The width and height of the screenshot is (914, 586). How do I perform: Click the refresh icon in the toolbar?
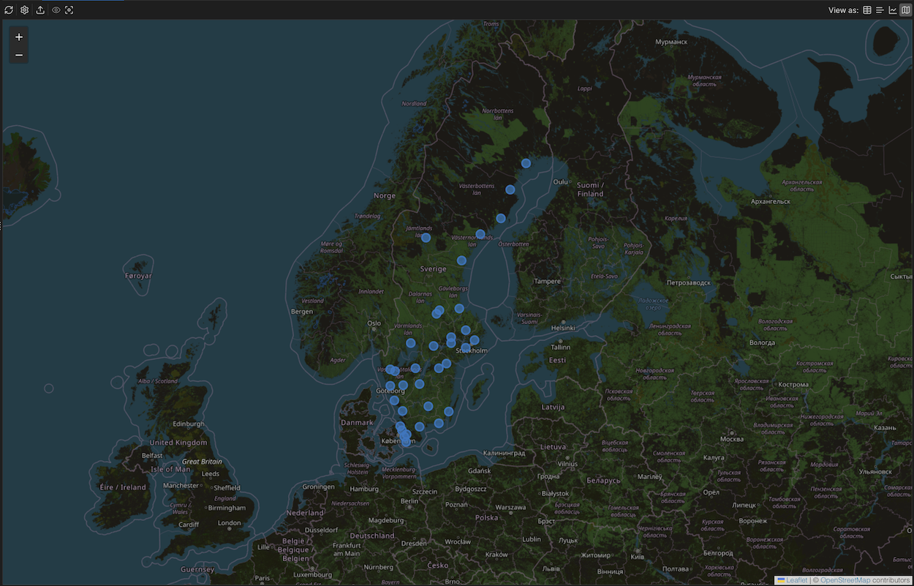pos(9,10)
